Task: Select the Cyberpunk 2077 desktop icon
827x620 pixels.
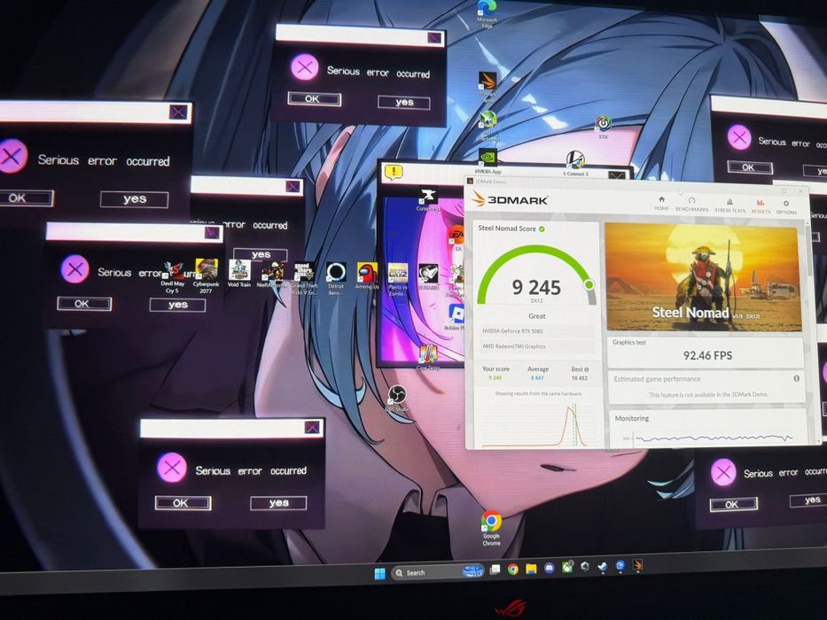Action: (206, 276)
